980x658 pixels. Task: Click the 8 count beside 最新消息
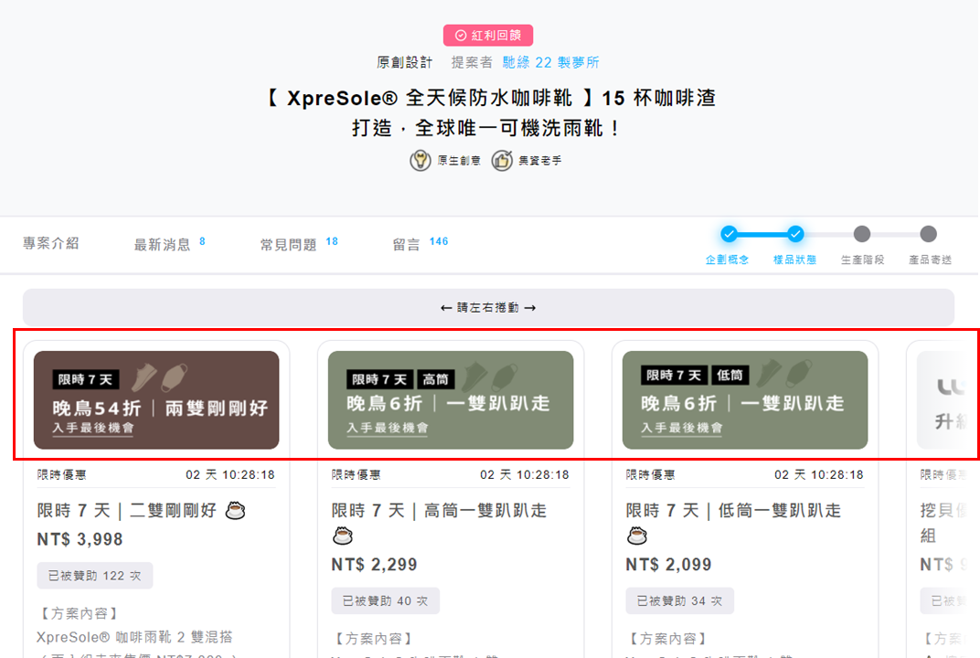coord(203,241)
